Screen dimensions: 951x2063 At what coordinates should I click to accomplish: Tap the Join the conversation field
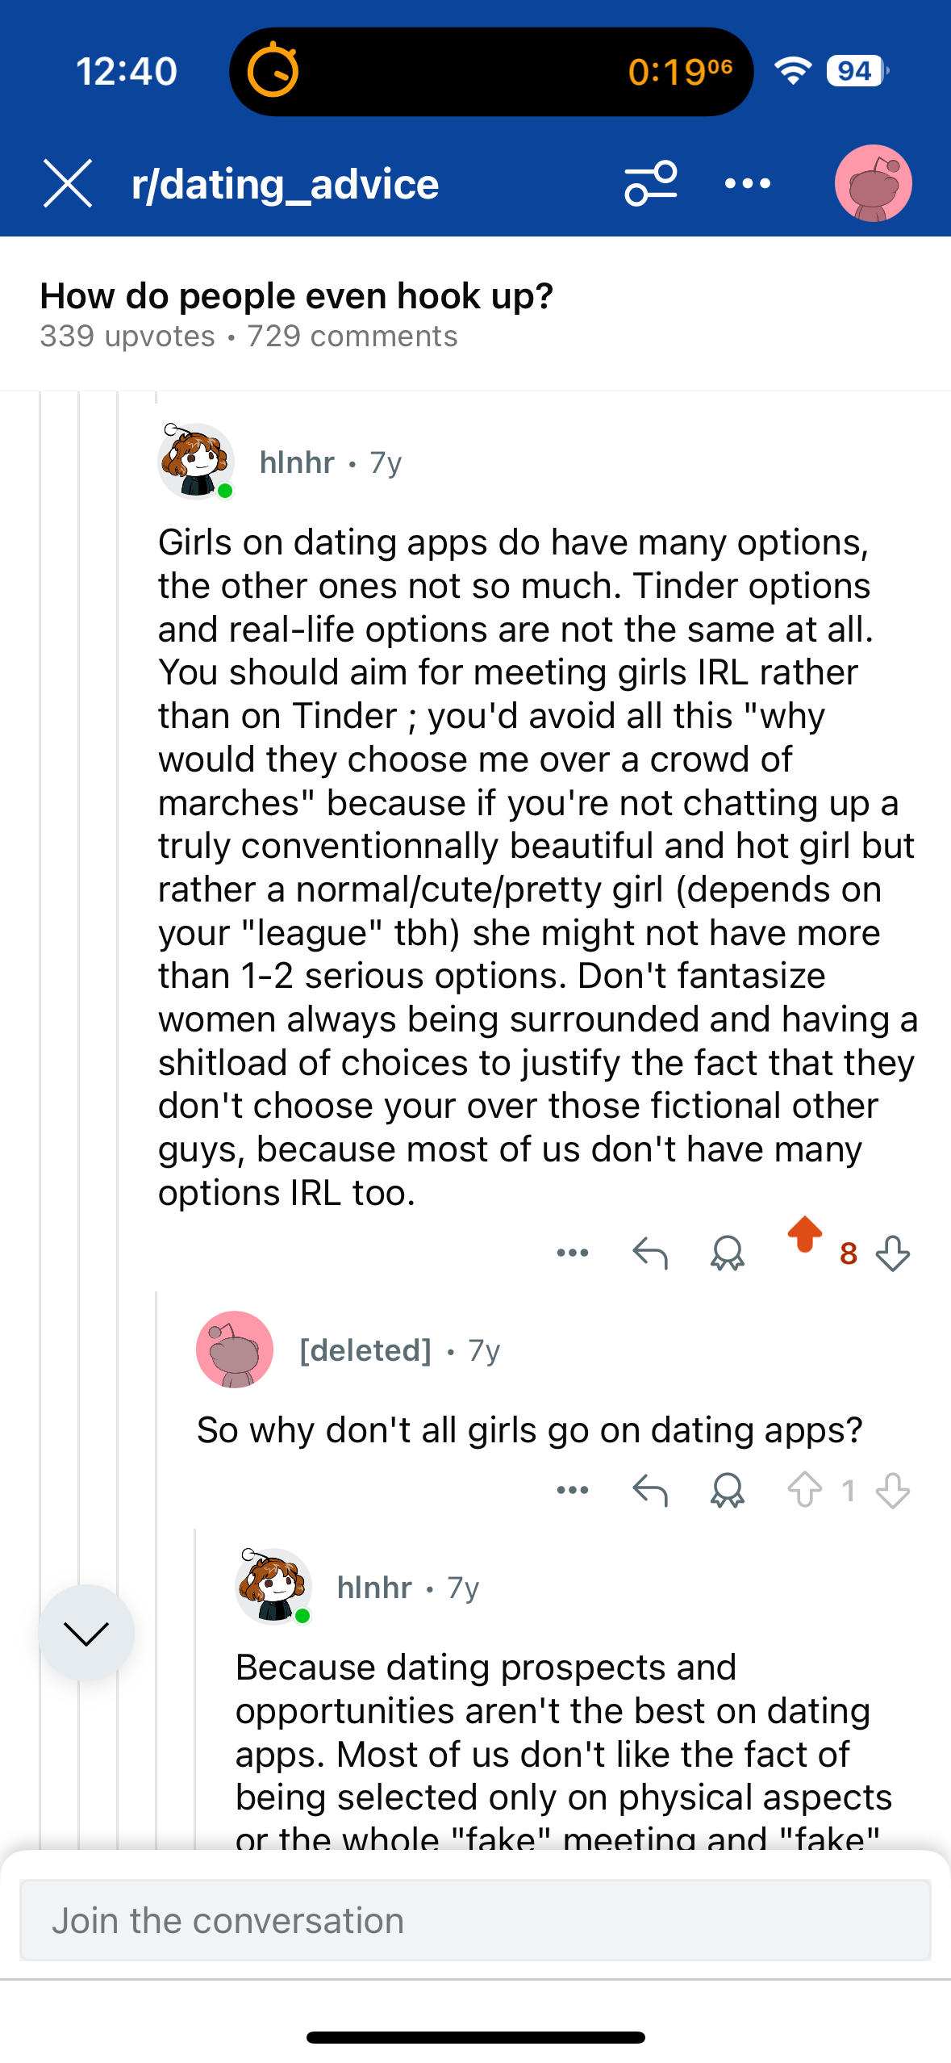pos(475,1920)
